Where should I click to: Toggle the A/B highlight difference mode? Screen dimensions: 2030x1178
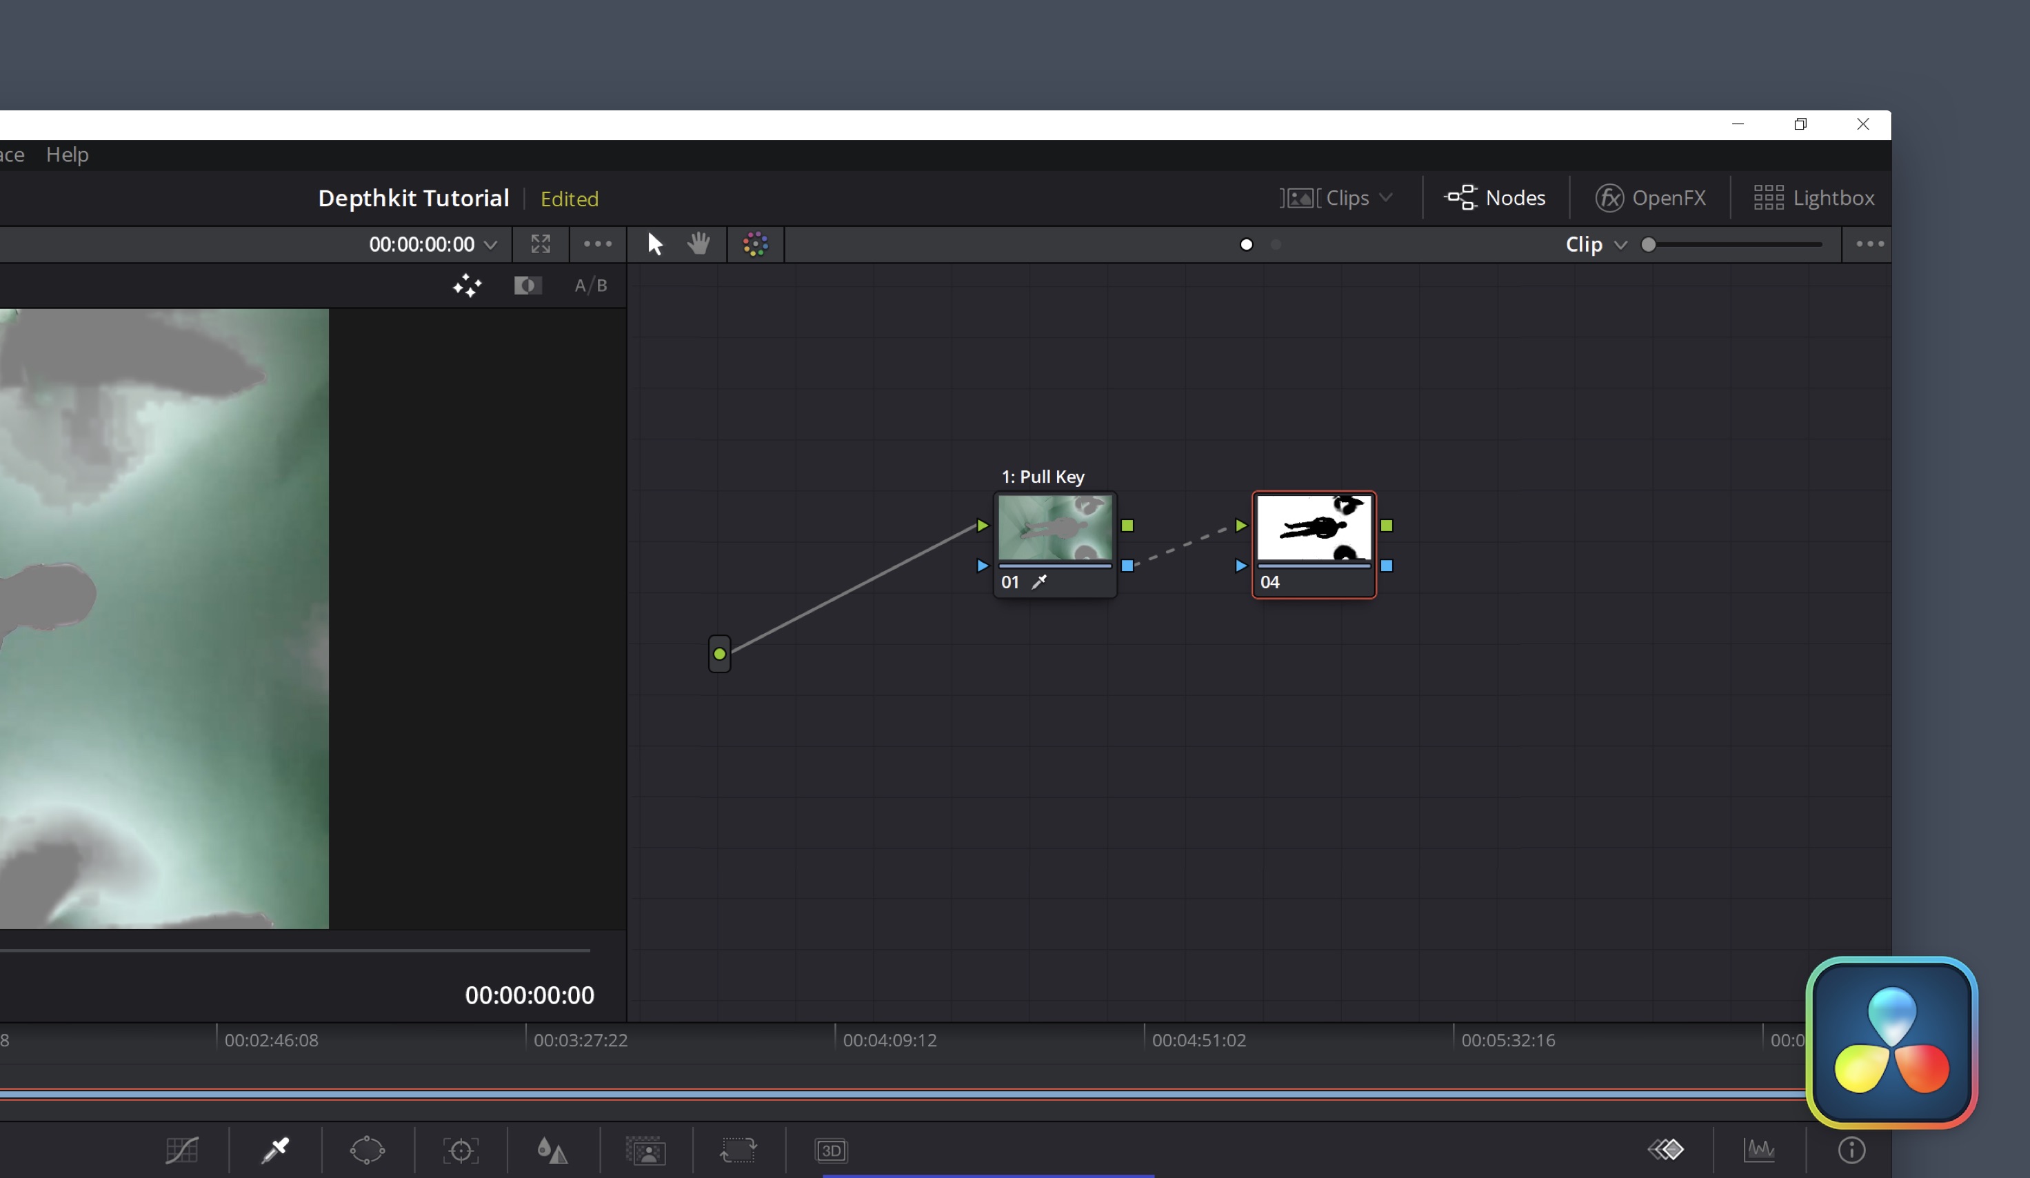[x=590, y=286]
